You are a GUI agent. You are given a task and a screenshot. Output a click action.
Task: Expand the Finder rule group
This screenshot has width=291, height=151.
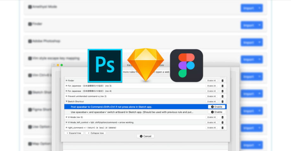[x=66, y=81]
